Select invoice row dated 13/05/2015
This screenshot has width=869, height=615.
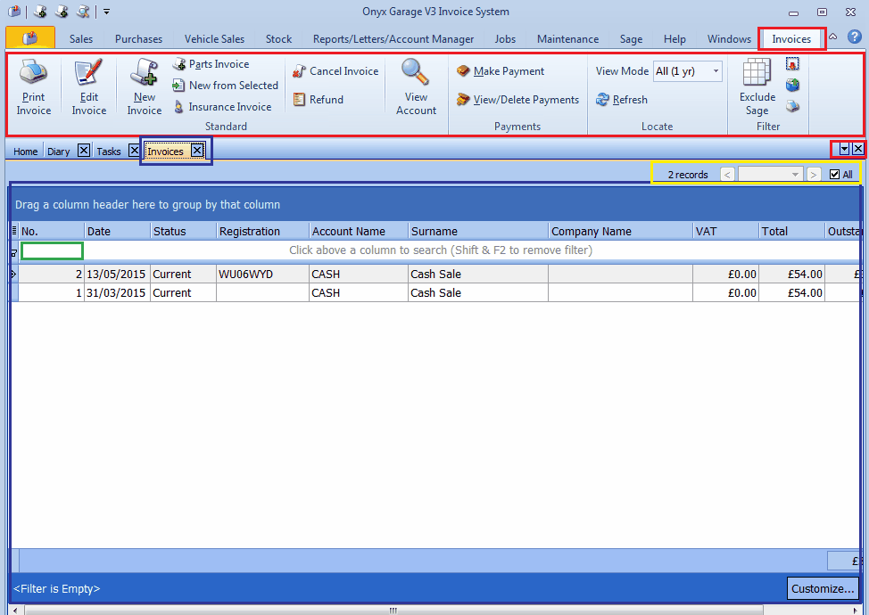[x=435, y=274]
